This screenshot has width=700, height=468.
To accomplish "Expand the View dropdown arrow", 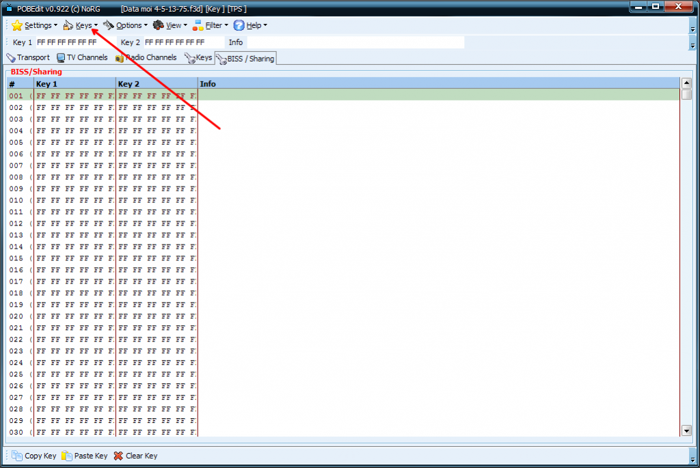I will [185, 25].
